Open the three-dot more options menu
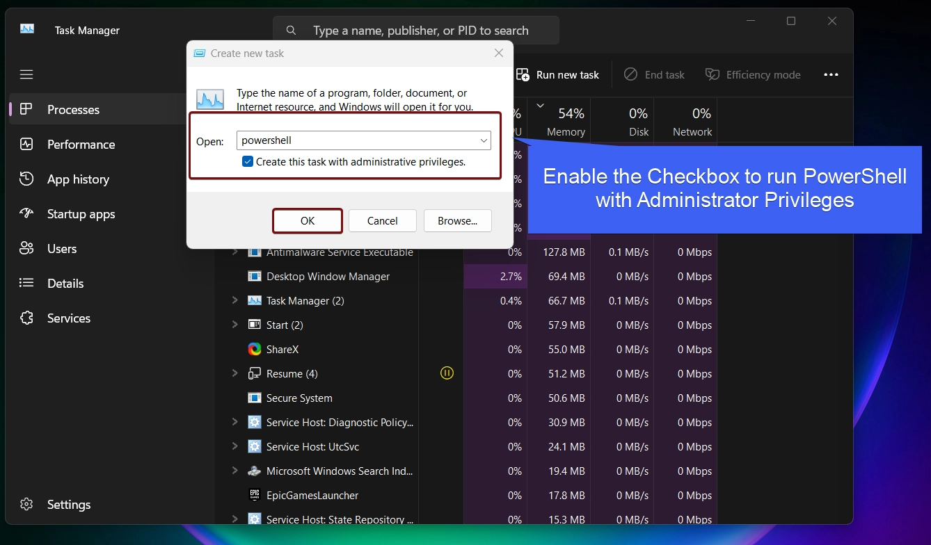The width and height of the screenshot is (931, 545). point(831,74)
